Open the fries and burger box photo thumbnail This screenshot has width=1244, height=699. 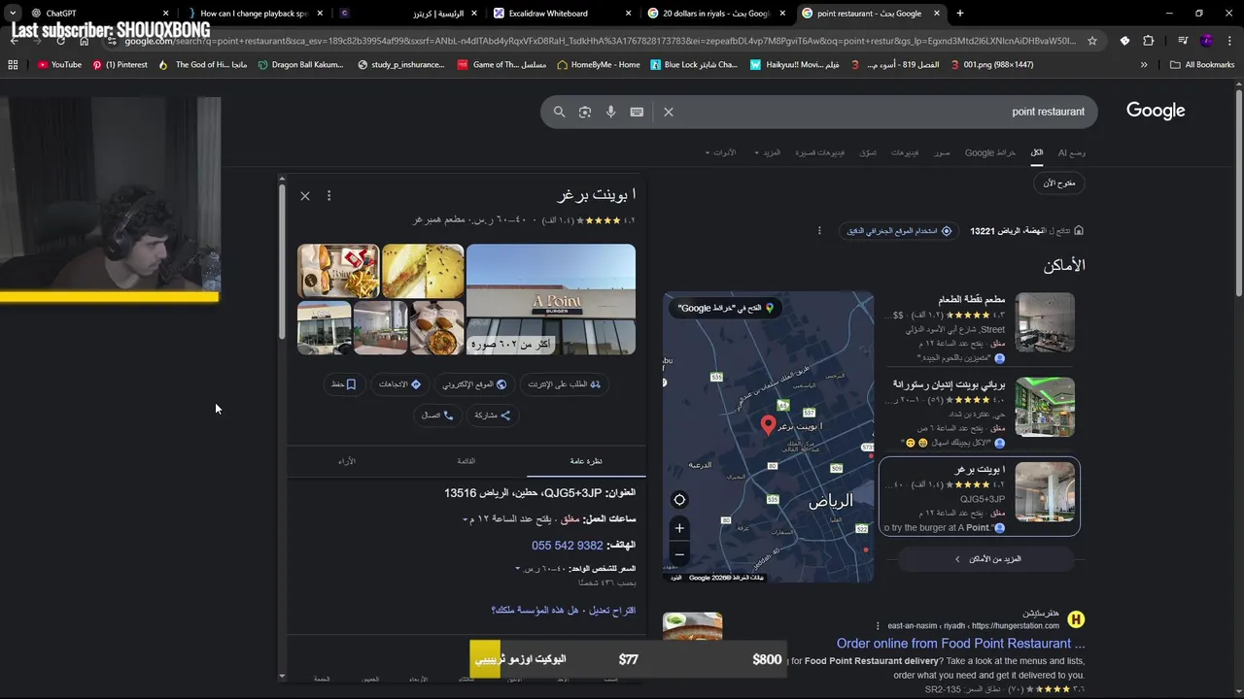pos(338,271)
